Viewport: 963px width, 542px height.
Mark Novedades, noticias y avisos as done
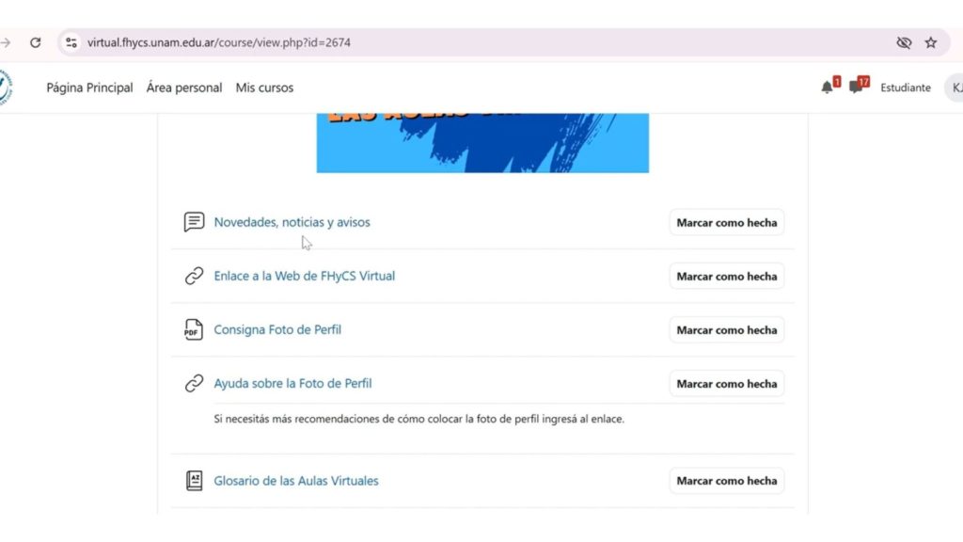point(727,222)
